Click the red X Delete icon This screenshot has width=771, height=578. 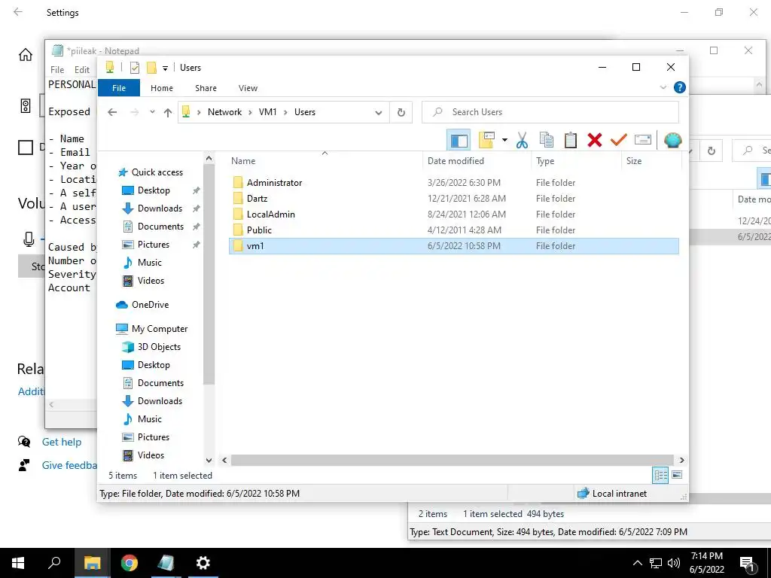595,140
